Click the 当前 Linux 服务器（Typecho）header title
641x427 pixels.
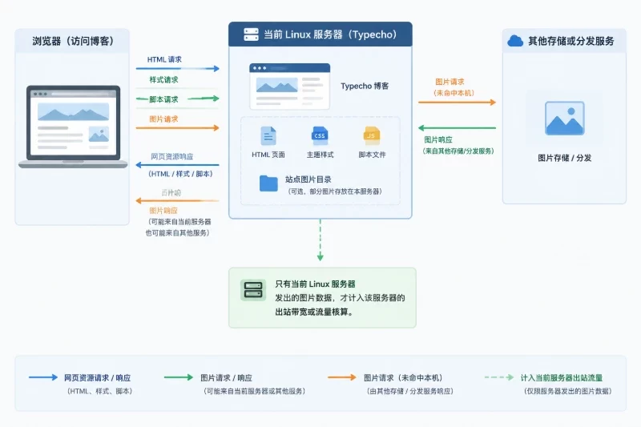[x=330, y=34]
